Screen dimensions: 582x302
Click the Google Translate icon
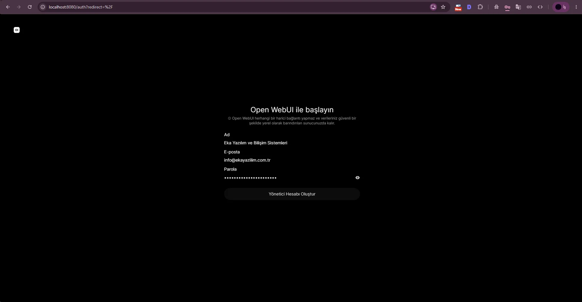[518, 7]
